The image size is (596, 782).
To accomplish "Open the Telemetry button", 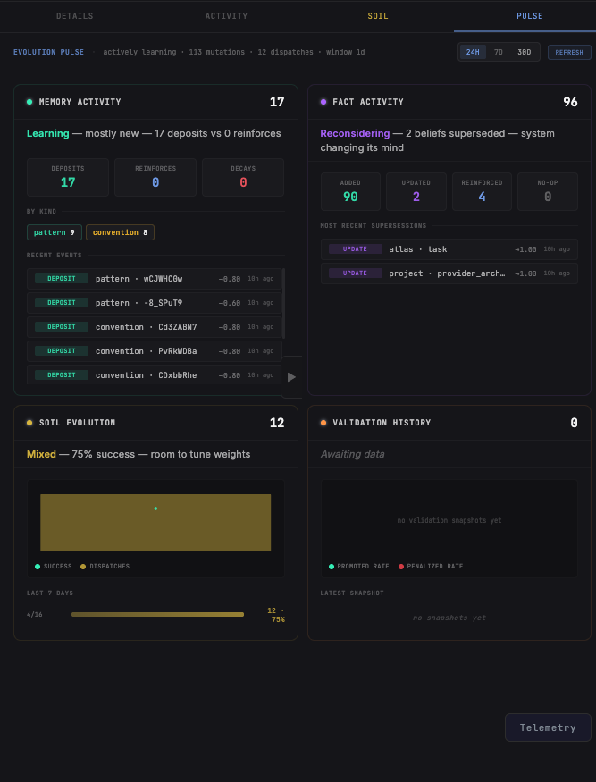I will (548, 727).
